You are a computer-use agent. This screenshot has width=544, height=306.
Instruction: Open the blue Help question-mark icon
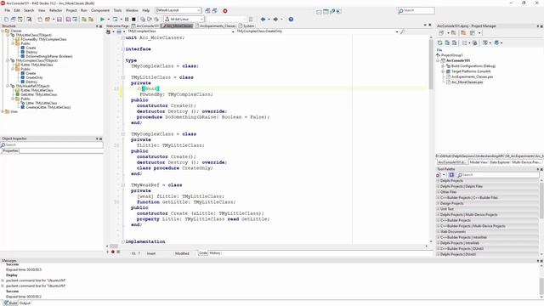[291, 20]
